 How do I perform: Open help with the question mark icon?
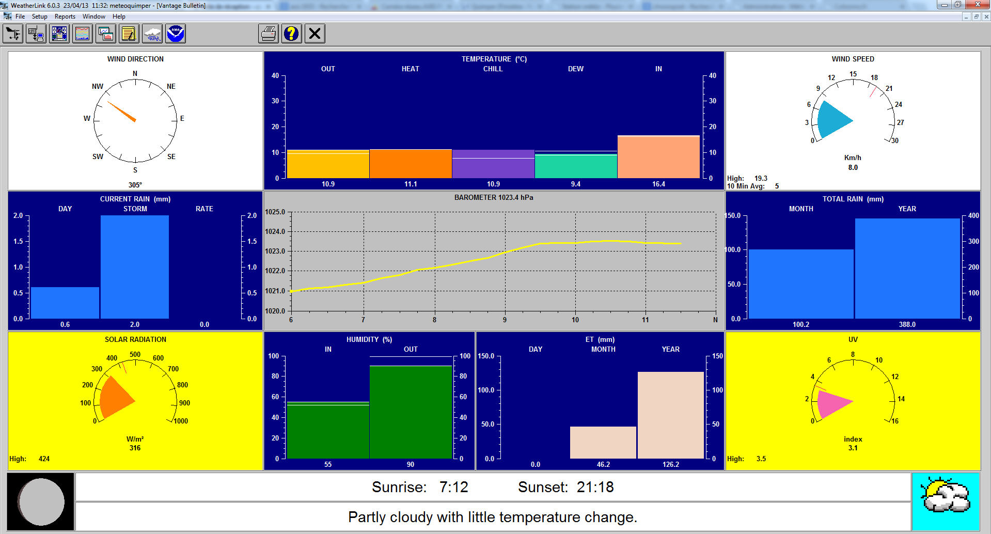pos(292,34)
